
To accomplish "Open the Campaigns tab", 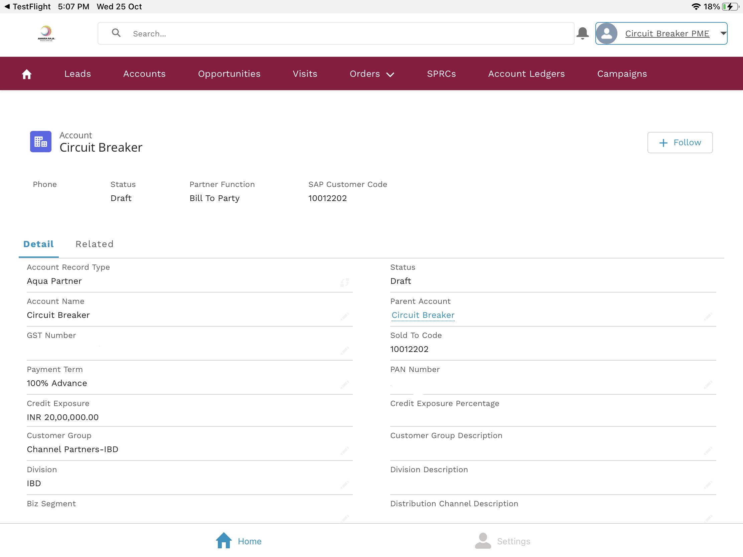I will [x=622, y=74].
